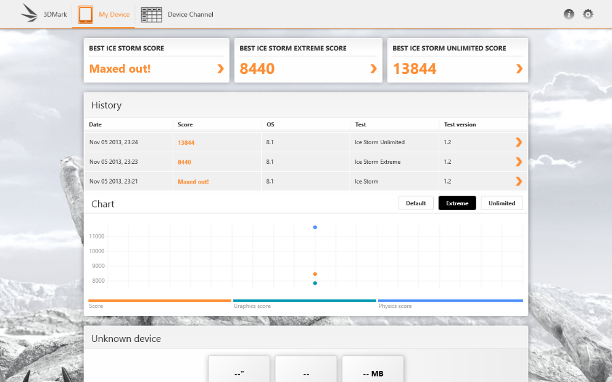
Task: Show the Unlimited chart
Action: (502, 203)
